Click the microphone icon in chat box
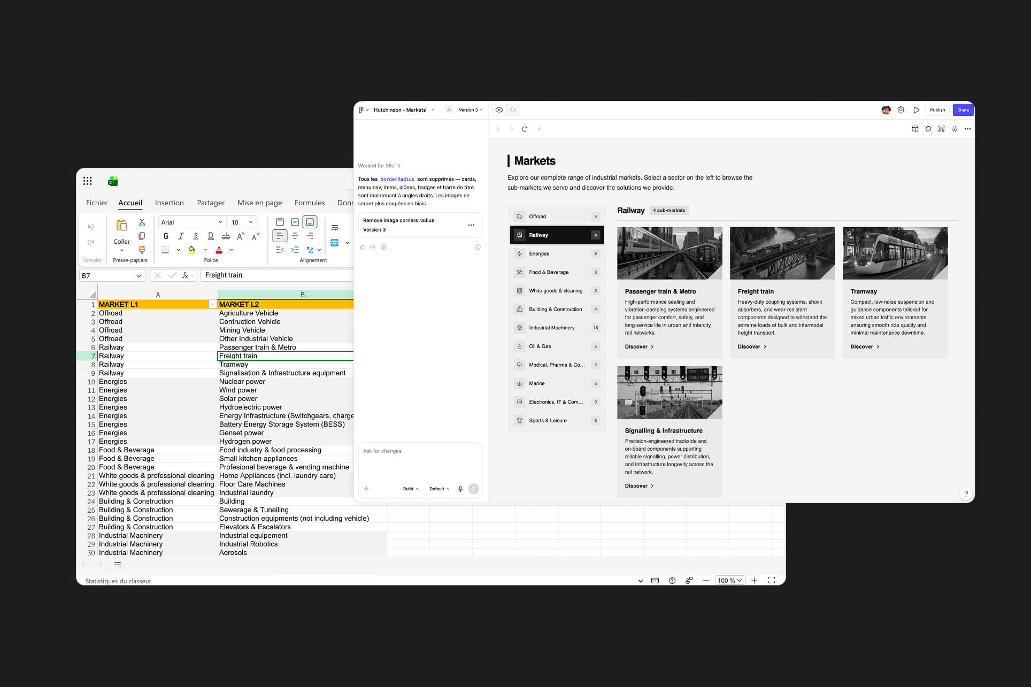This screenshot has width=1031, height=687. (460, 489)
